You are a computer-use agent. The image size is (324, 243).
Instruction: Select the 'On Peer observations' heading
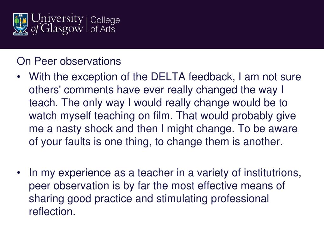pos(69,61)
